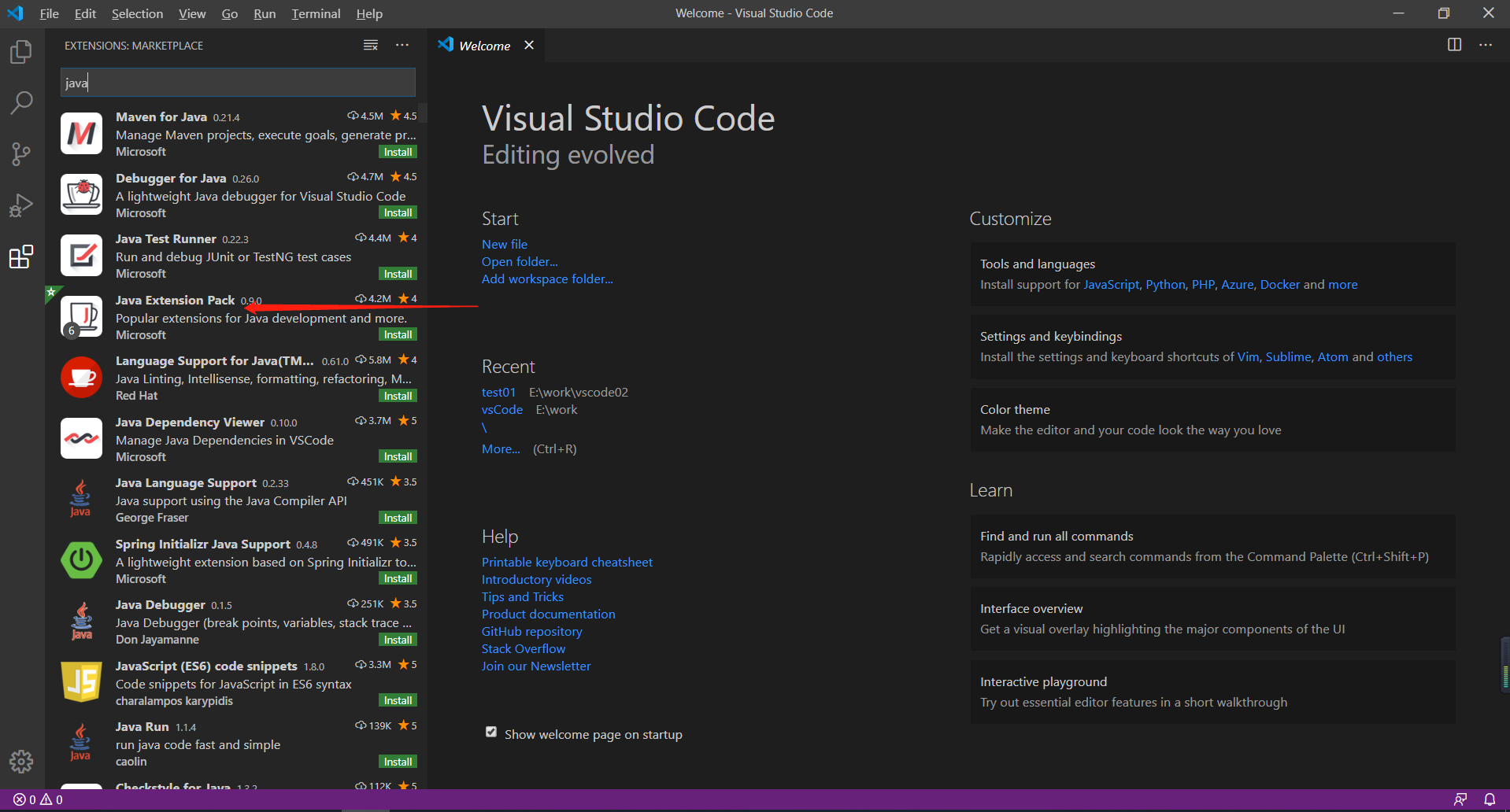Open the Terminal menu
This screenshot has width=1510, height=812.
tap(315, 13)
